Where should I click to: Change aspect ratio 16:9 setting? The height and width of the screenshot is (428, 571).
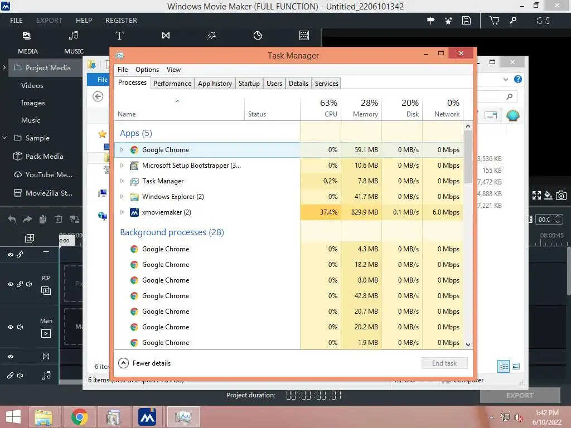click(x=543, y=21)
